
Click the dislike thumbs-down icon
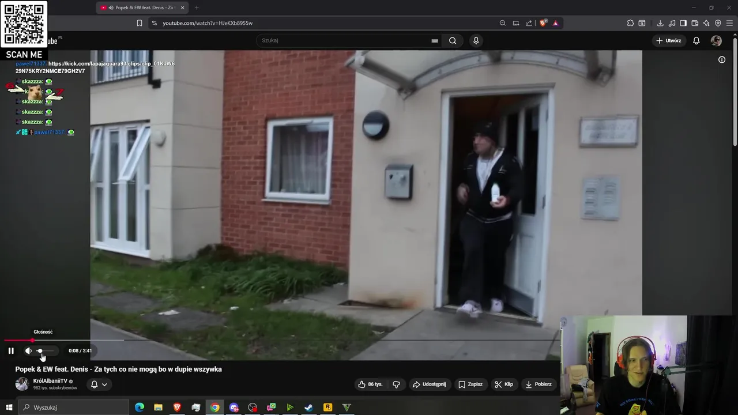pyautogui.click(x=397, y=384)
